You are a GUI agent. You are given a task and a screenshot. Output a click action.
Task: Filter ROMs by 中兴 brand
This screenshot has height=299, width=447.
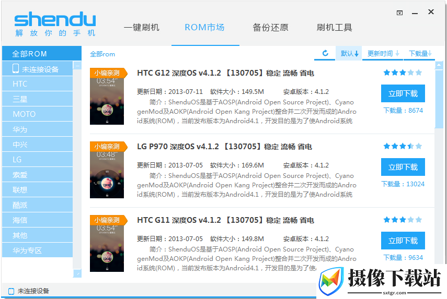click(x=37, y=144)
